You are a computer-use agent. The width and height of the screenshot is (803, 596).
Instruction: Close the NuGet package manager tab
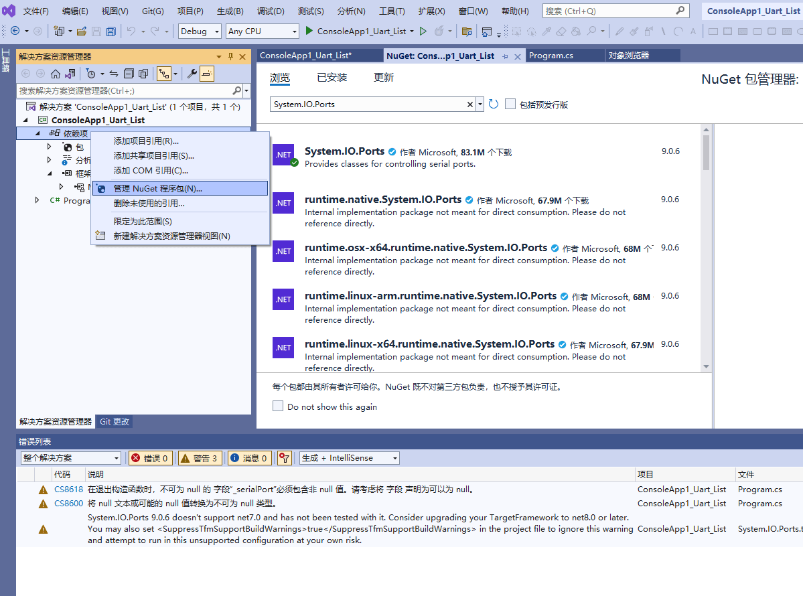click(x=517, y=56)
